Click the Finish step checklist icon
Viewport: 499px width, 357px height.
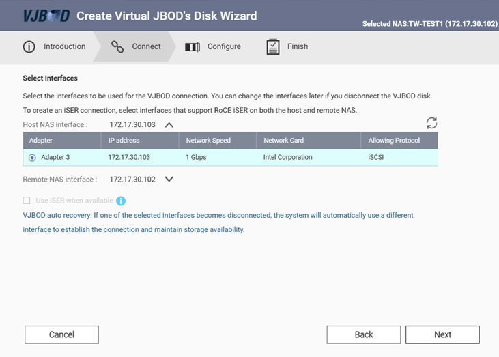[x=273, y=47]
